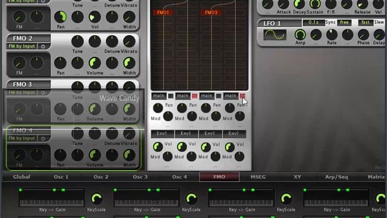Toggle the dark square after the first 'main' selector
The height and width of the screenshot is (218, 387).
[171, 96]
